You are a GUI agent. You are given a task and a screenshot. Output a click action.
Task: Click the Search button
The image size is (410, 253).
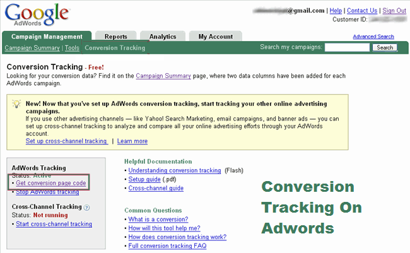point(385,47)
